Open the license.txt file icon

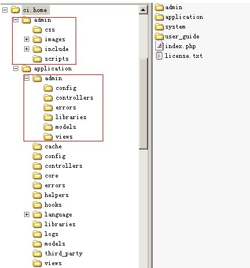click(x=159, y=56)
